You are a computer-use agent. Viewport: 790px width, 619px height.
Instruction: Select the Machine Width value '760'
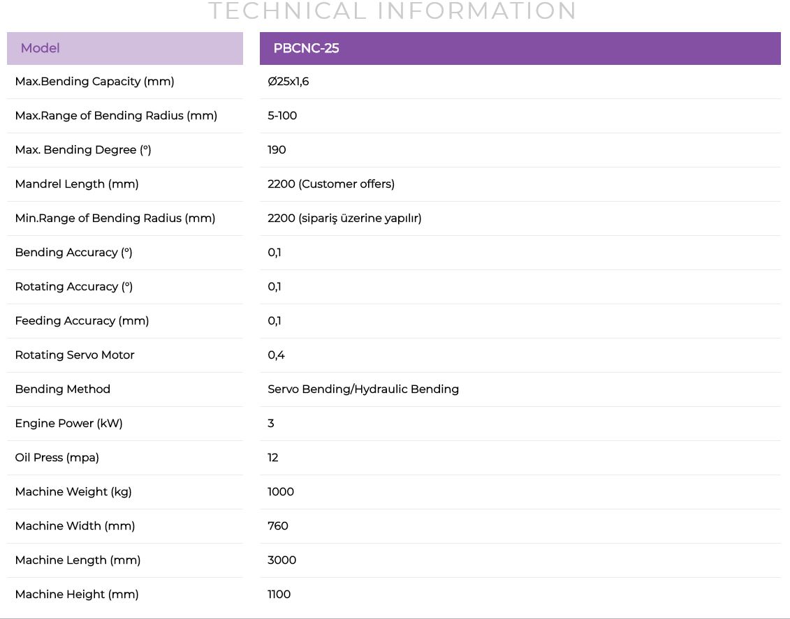coord(278,526)
